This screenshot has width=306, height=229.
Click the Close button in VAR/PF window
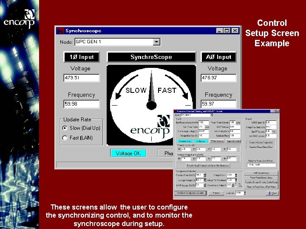272,193
